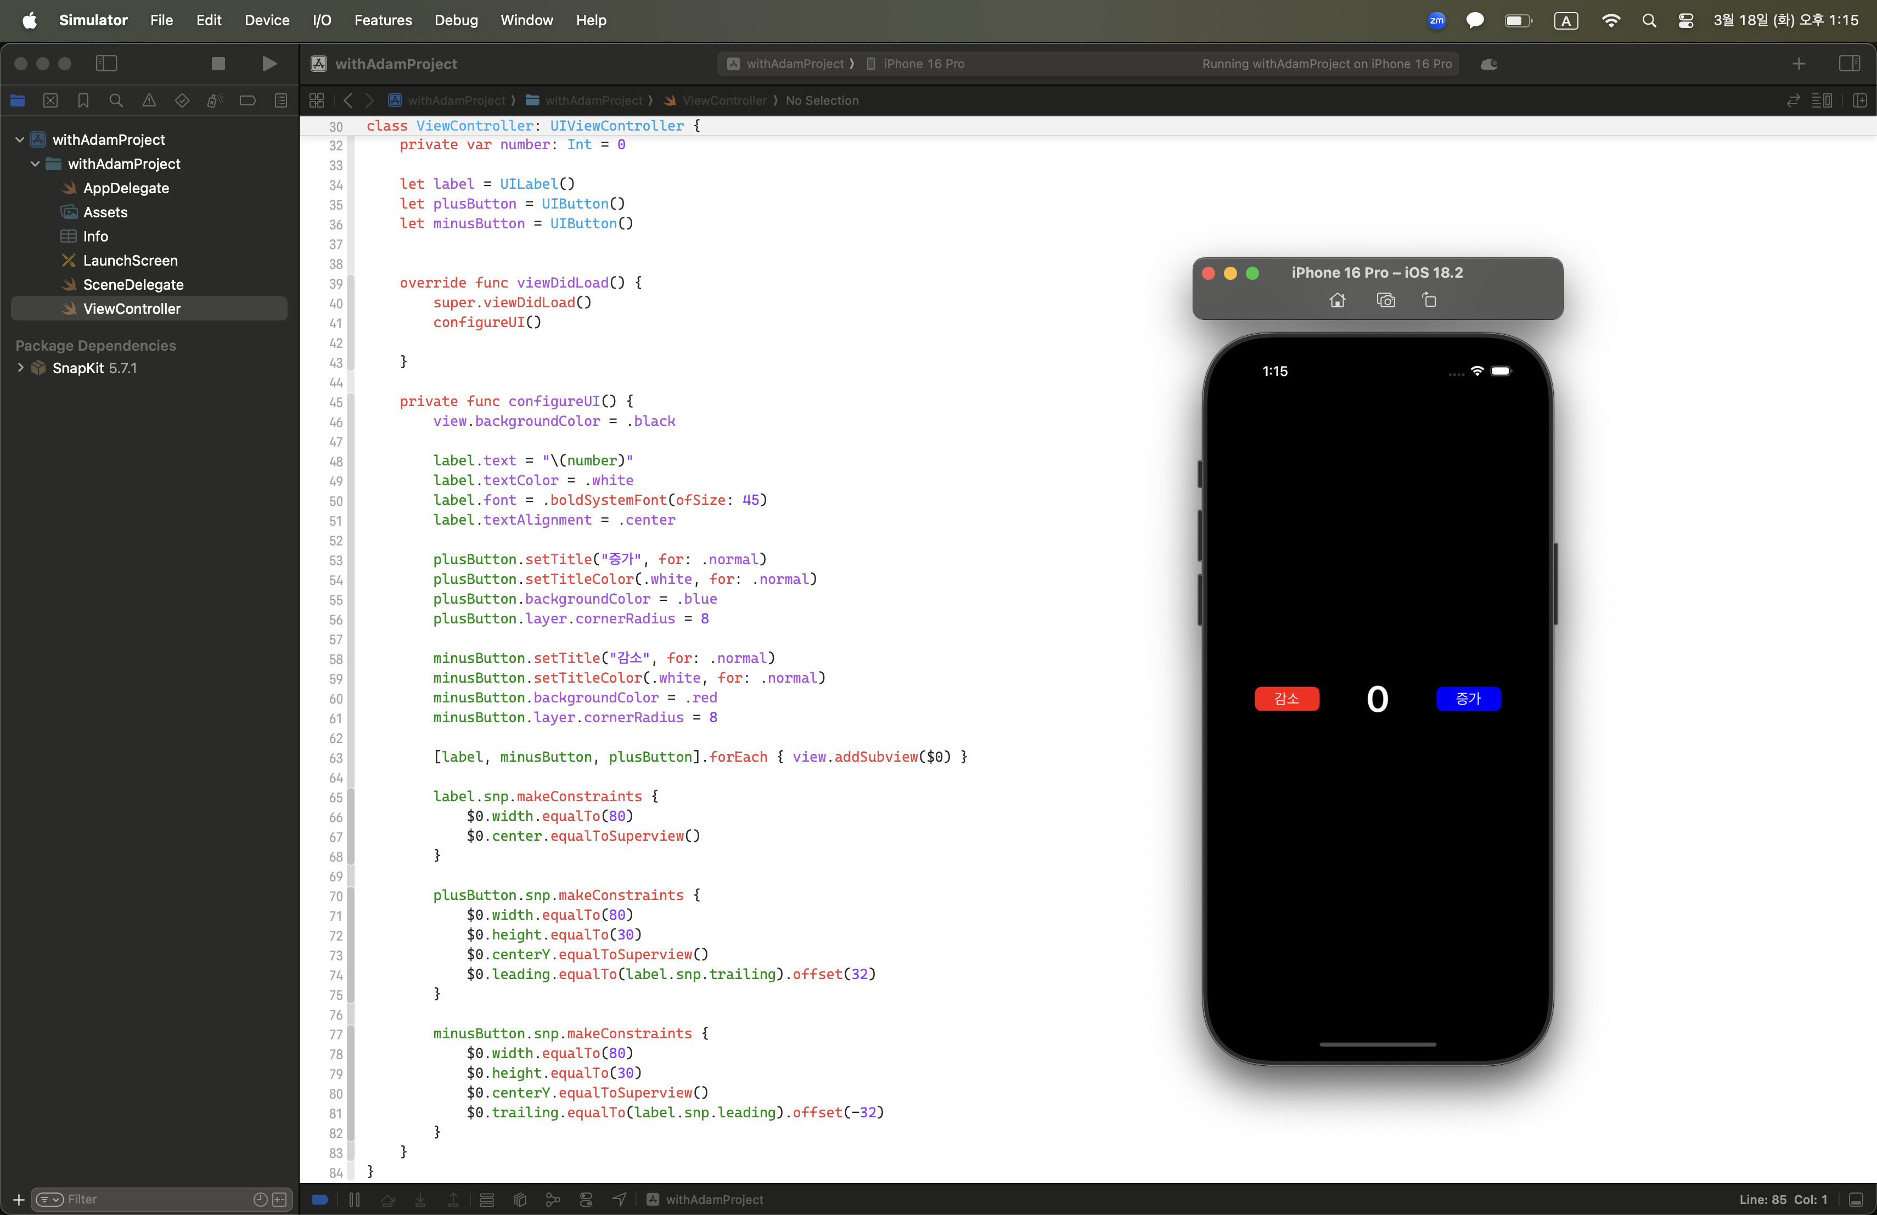Viewport: 1877px width, 1215px height.
Task: Rotate the simulator device icon
Action: click(x=1429, y=300)
